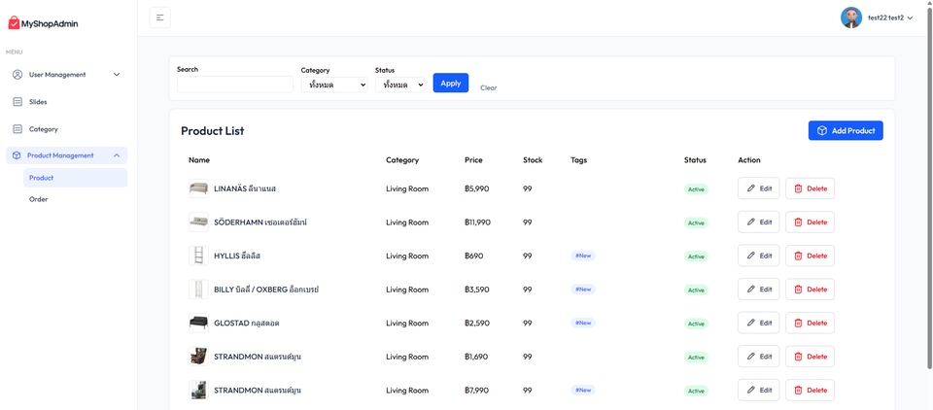Image resolution: width=933 pixels, height=410 pixels.
Task: Open the User Management menu
Action: point(67,75)
